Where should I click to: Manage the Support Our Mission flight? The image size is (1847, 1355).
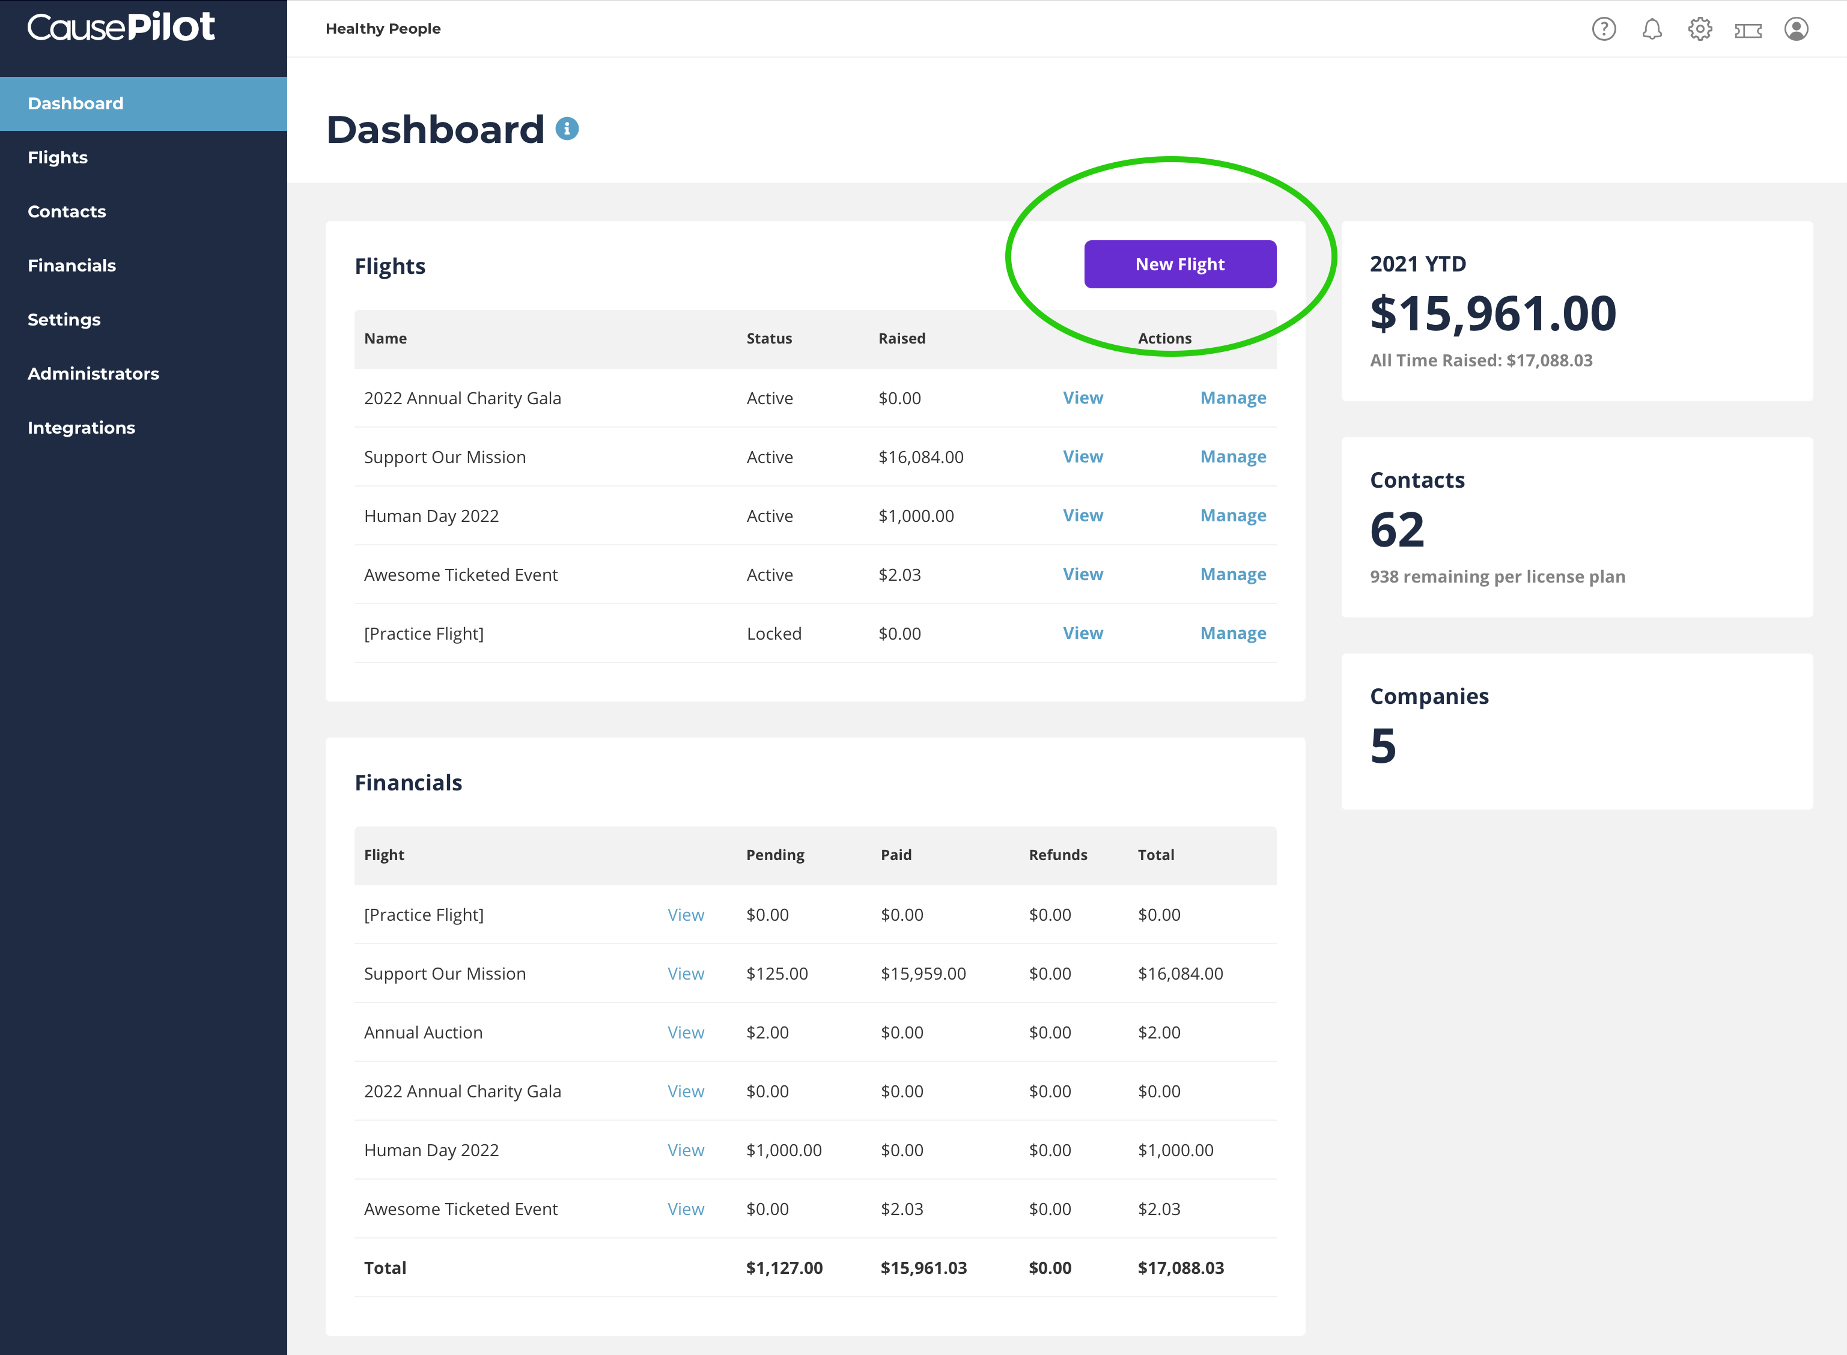pyautogui.click(x=1232, y=457)
